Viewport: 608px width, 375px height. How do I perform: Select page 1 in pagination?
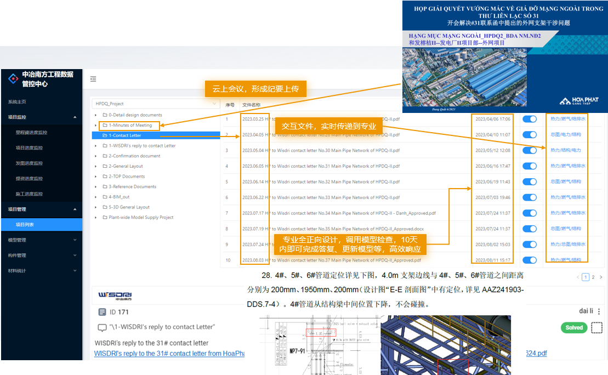(x=586, y=277)
